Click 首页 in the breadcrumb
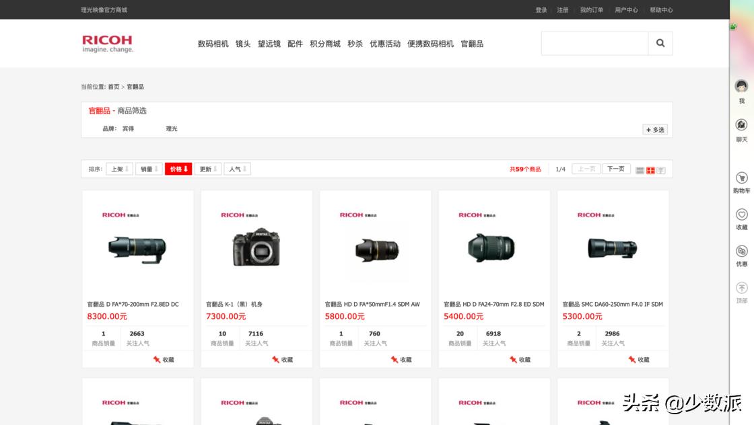Viewport: 754px width, 425px height. [x=114, y=87]
